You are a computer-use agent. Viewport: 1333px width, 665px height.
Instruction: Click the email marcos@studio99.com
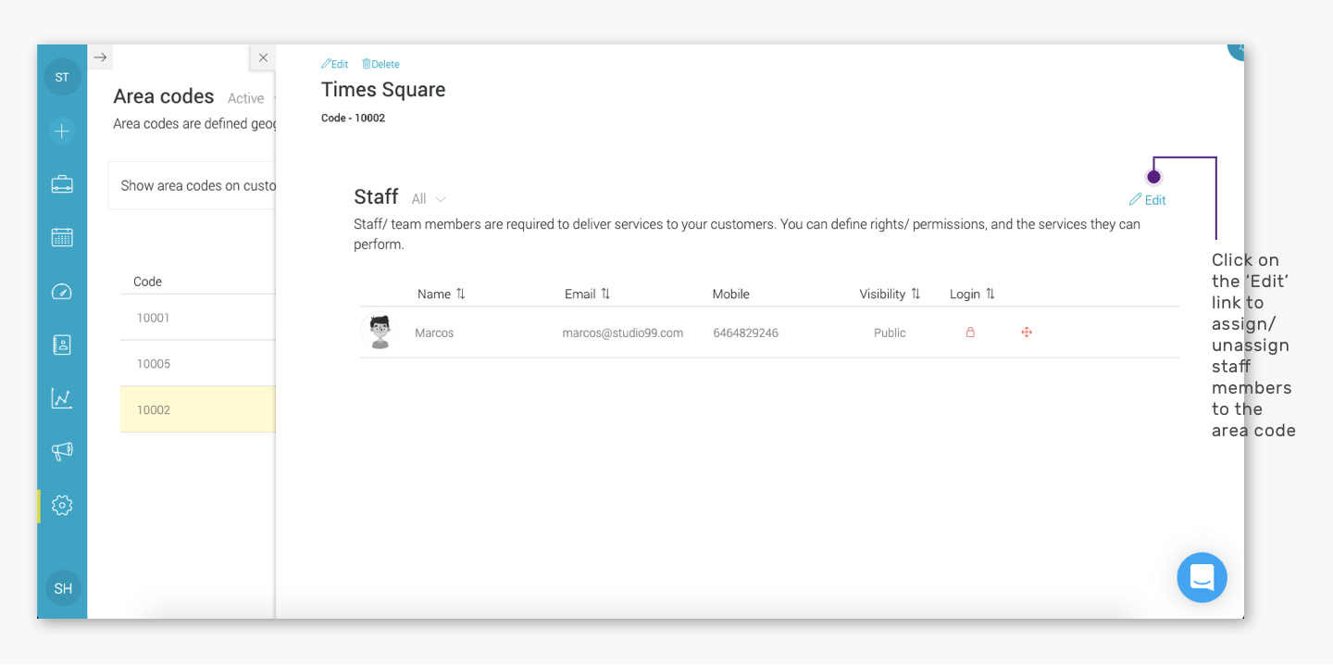pos(623,332)
